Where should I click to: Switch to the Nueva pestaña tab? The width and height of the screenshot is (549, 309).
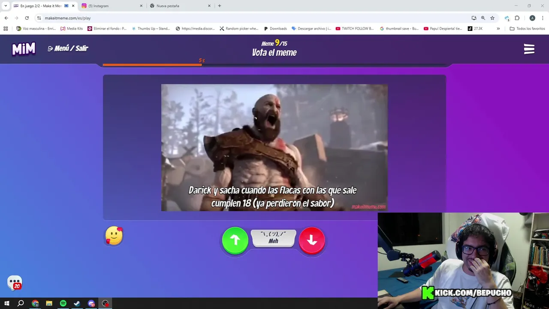(x=180, y=6)
